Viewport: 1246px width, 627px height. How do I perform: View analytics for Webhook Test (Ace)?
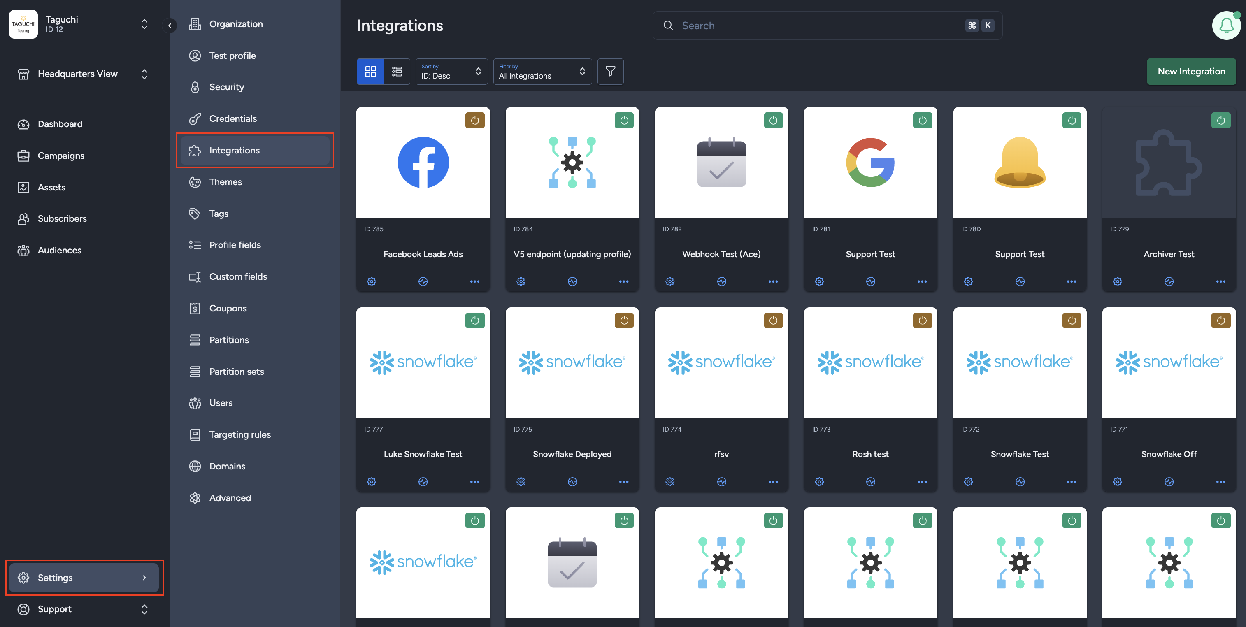[x=721, y=281]
